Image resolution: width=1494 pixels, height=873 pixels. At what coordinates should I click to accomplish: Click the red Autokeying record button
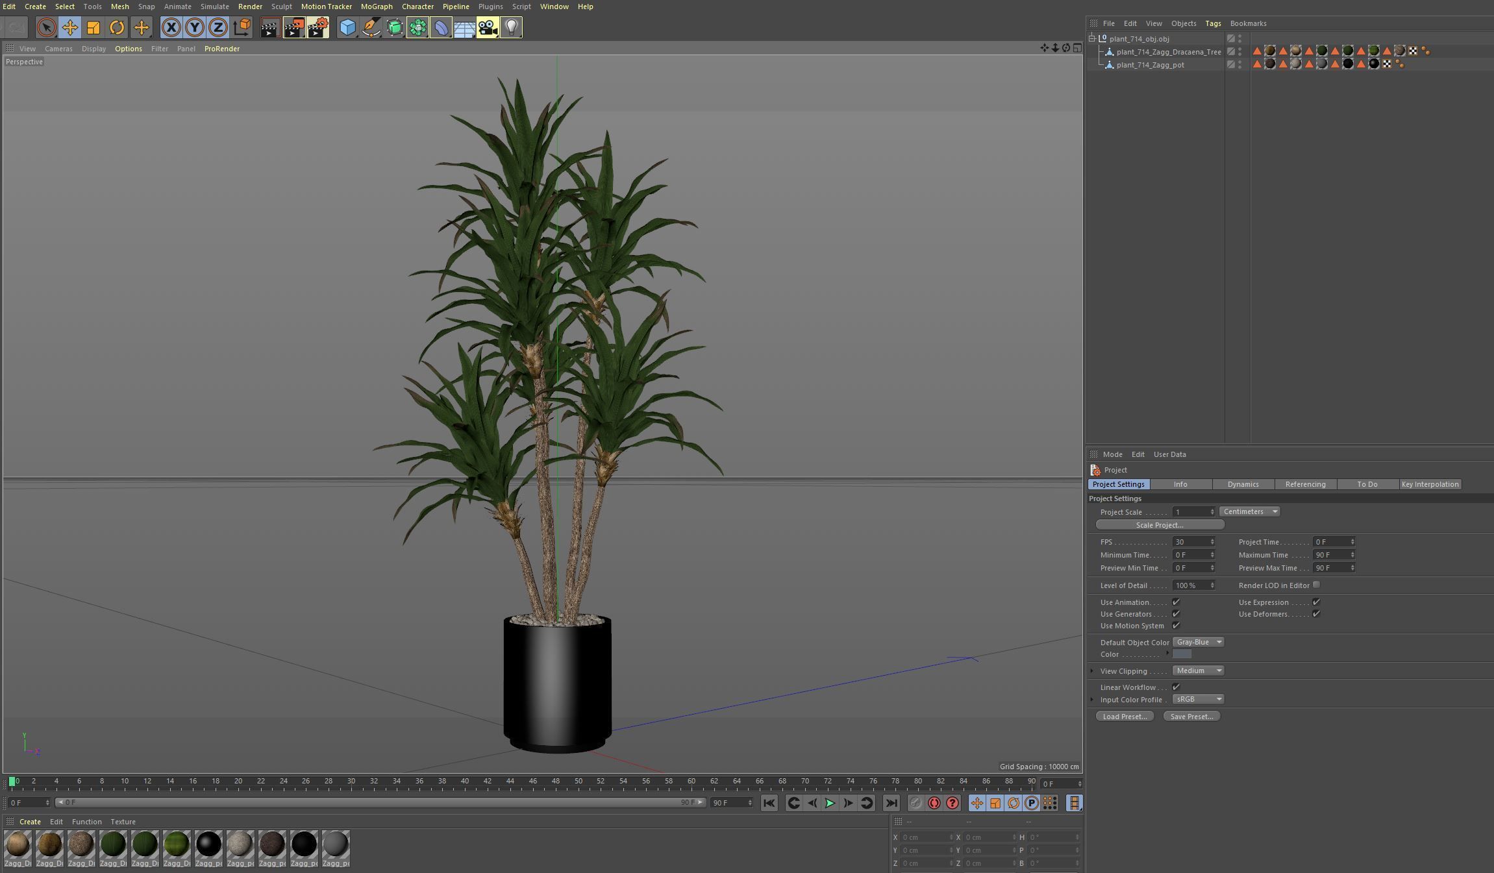[934, 803]
